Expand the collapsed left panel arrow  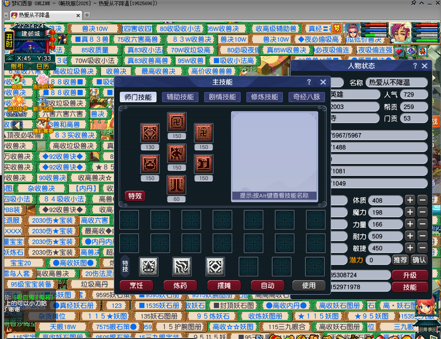[x=18, y=125]
